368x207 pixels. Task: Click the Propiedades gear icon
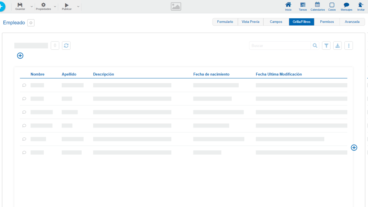point(43,5)
